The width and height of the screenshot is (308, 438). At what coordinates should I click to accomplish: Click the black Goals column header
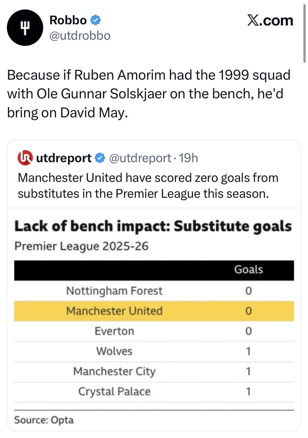click(154, 270)
